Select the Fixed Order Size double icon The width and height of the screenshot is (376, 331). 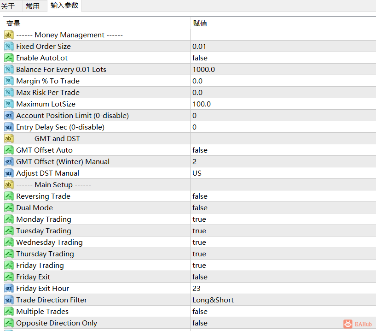coord(9,47)
